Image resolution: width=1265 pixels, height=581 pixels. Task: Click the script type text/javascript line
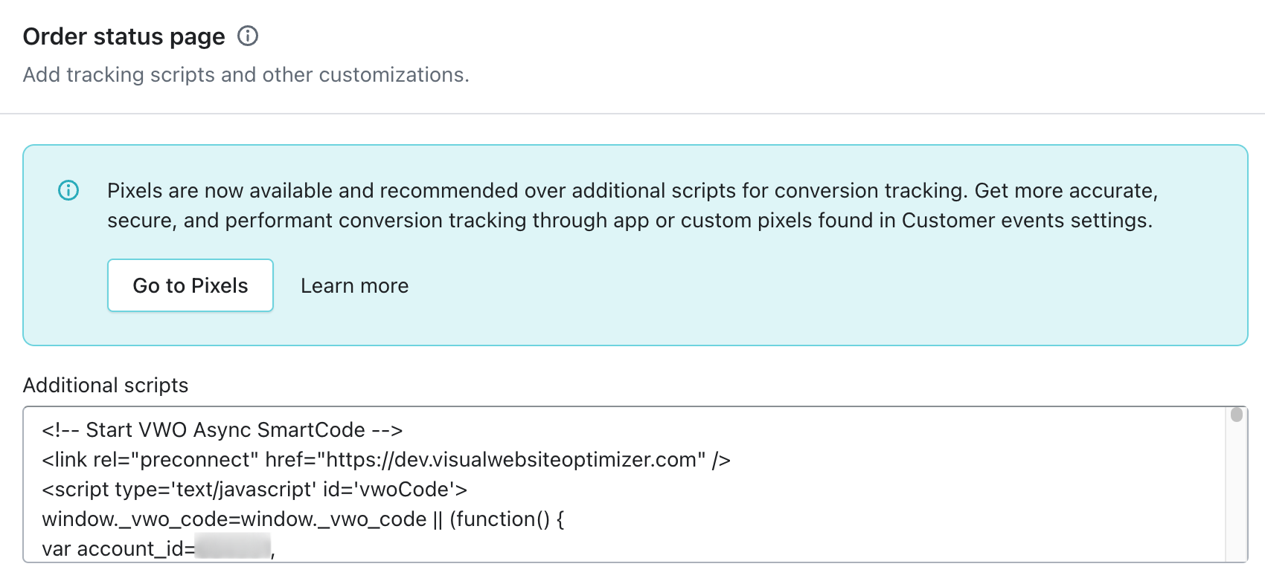pyautogui.click(x=254, y=490)
